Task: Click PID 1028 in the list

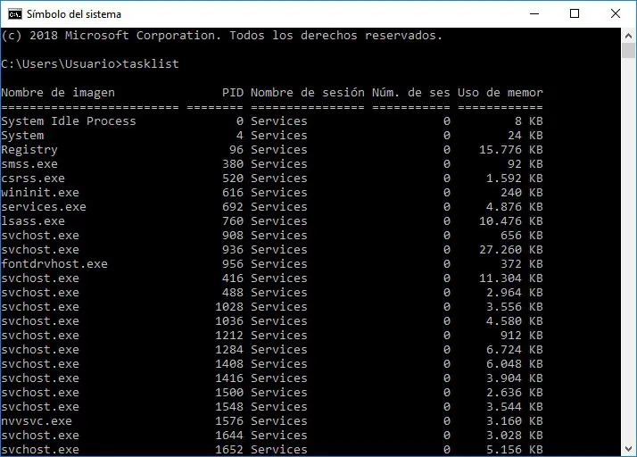Action: (x=229, y=306)
